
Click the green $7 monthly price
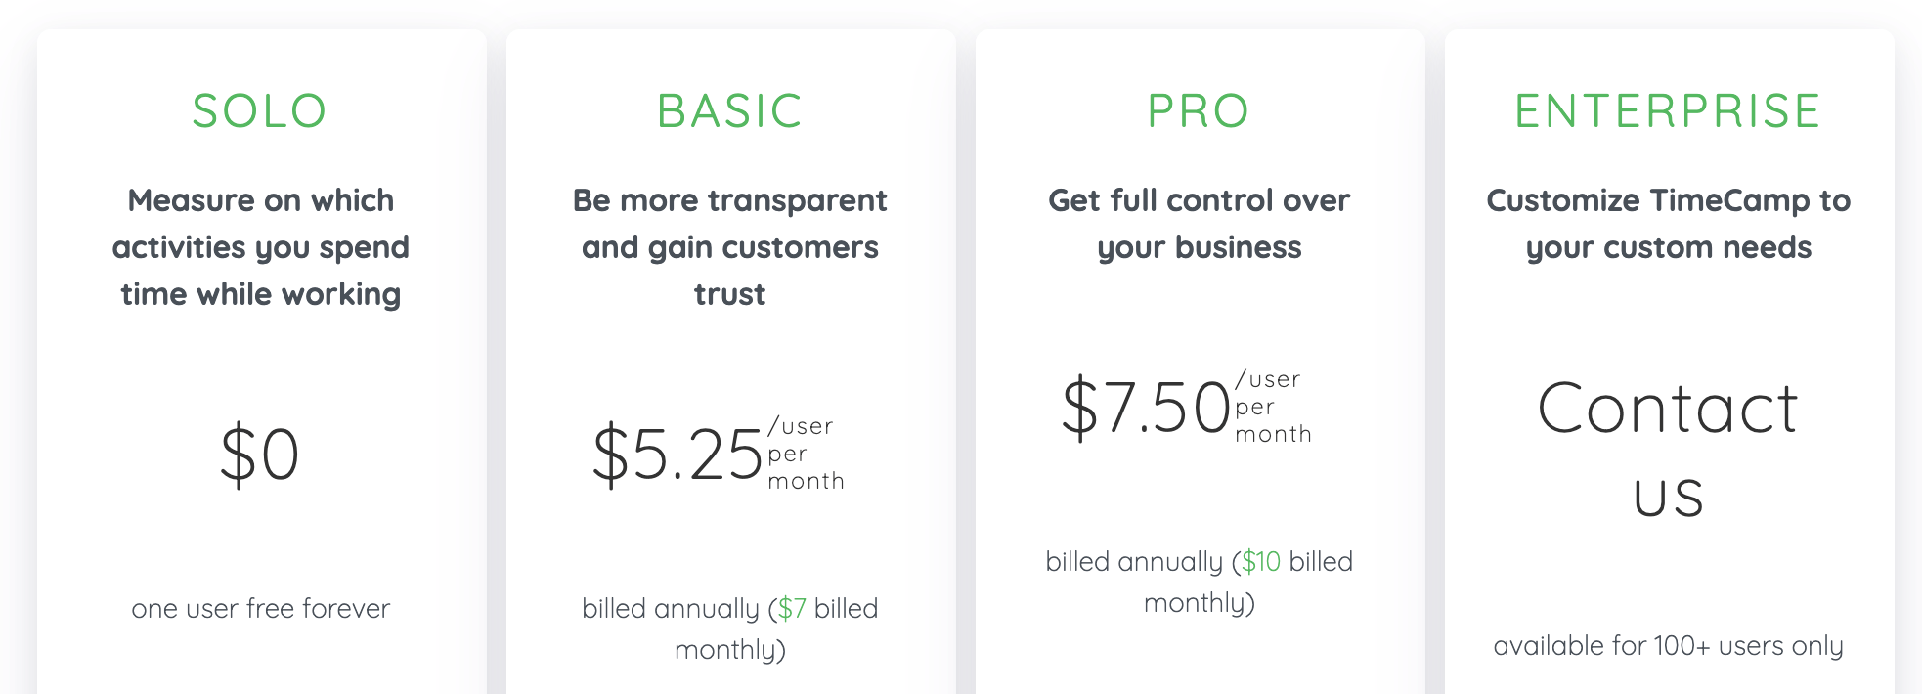[x=792, y=609]
